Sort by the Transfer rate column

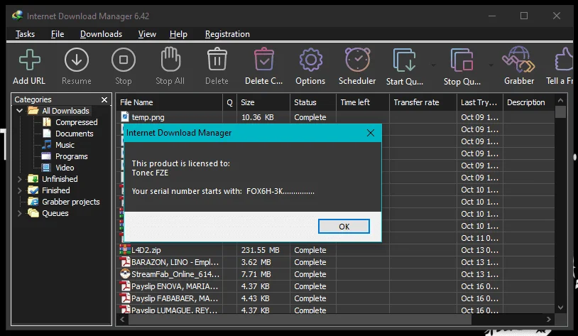(423, 102)
